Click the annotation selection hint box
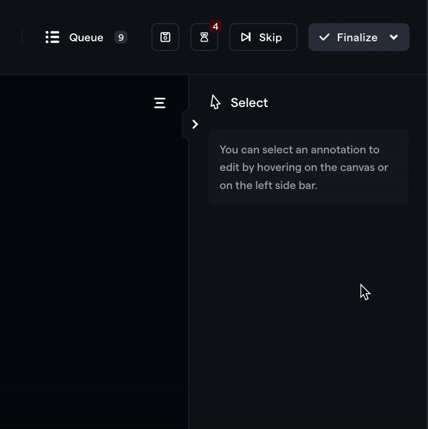The height and width of the screenshot is (429, 428). pos(308,167)
